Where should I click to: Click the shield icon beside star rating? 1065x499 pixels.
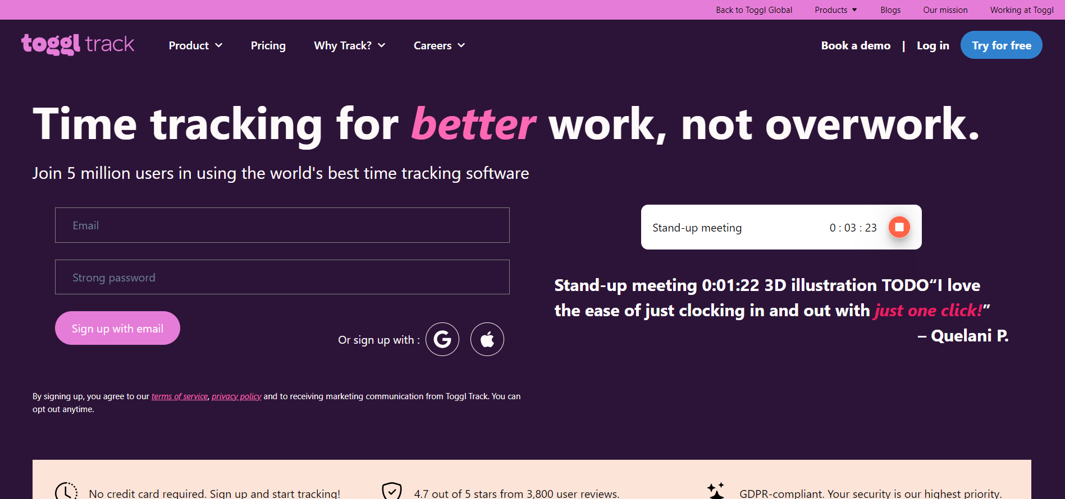tap(392, 491)
